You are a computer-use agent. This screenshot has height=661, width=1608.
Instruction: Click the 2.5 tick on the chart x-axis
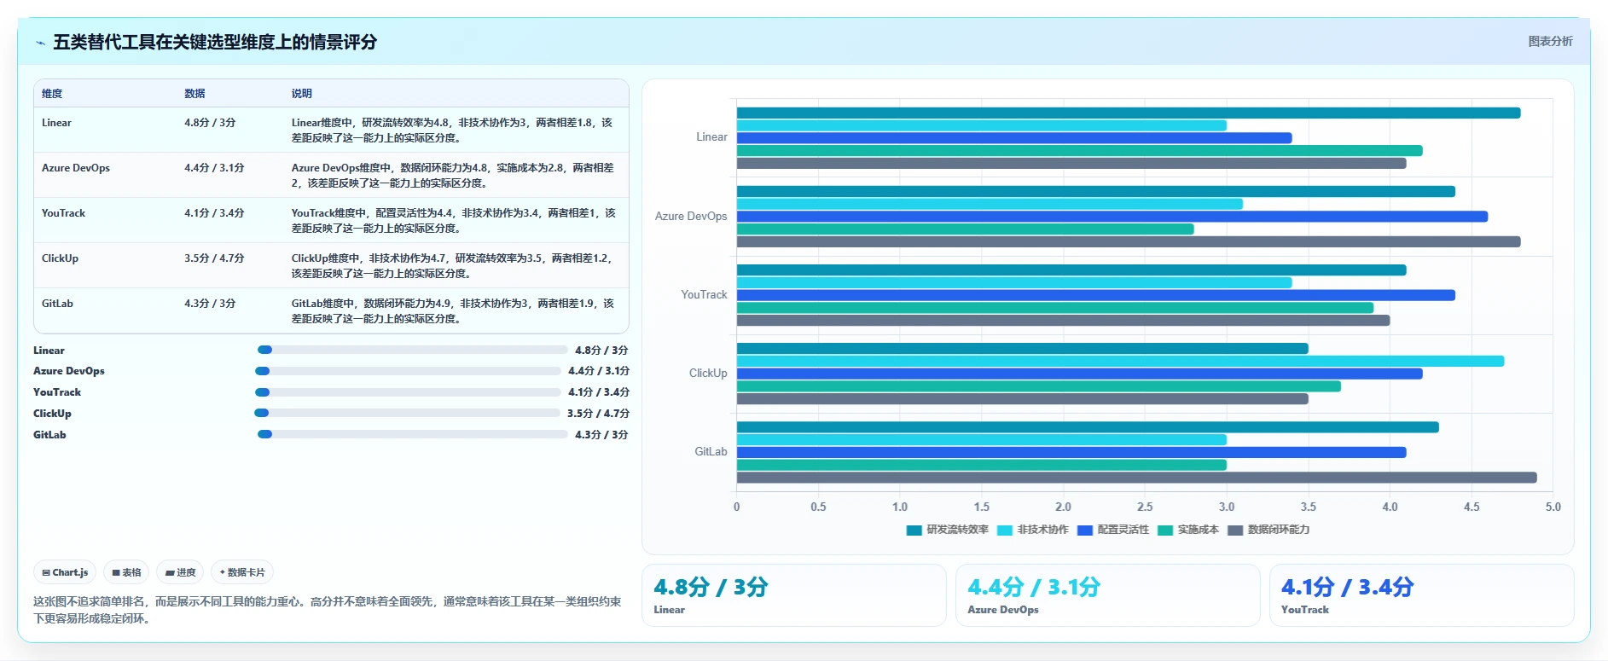(1145, 507)
